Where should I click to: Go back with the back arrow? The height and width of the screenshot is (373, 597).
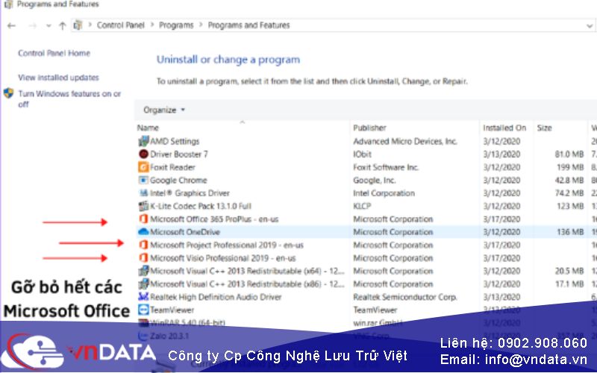tap(11, 25)
